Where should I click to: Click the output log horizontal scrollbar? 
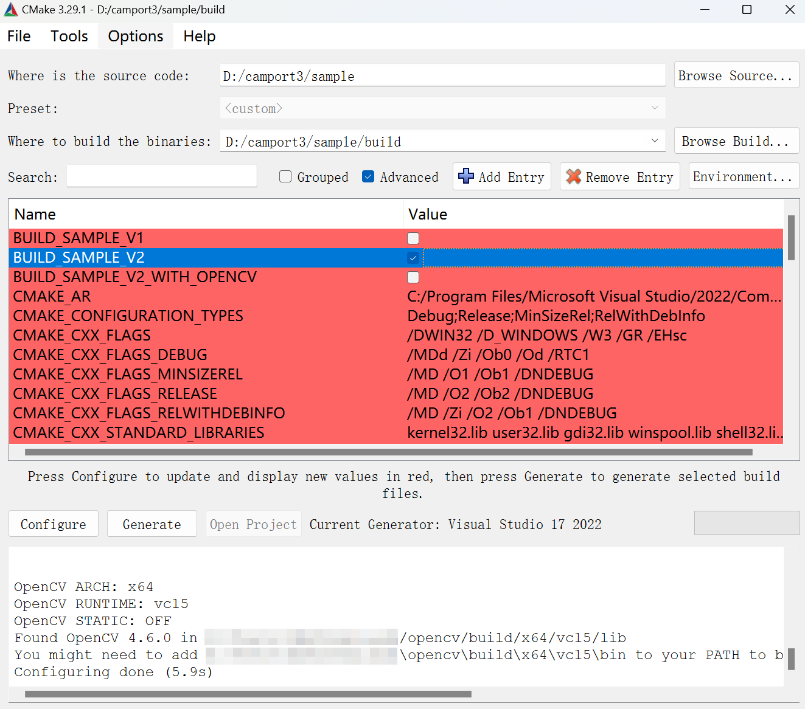[248, 694]
